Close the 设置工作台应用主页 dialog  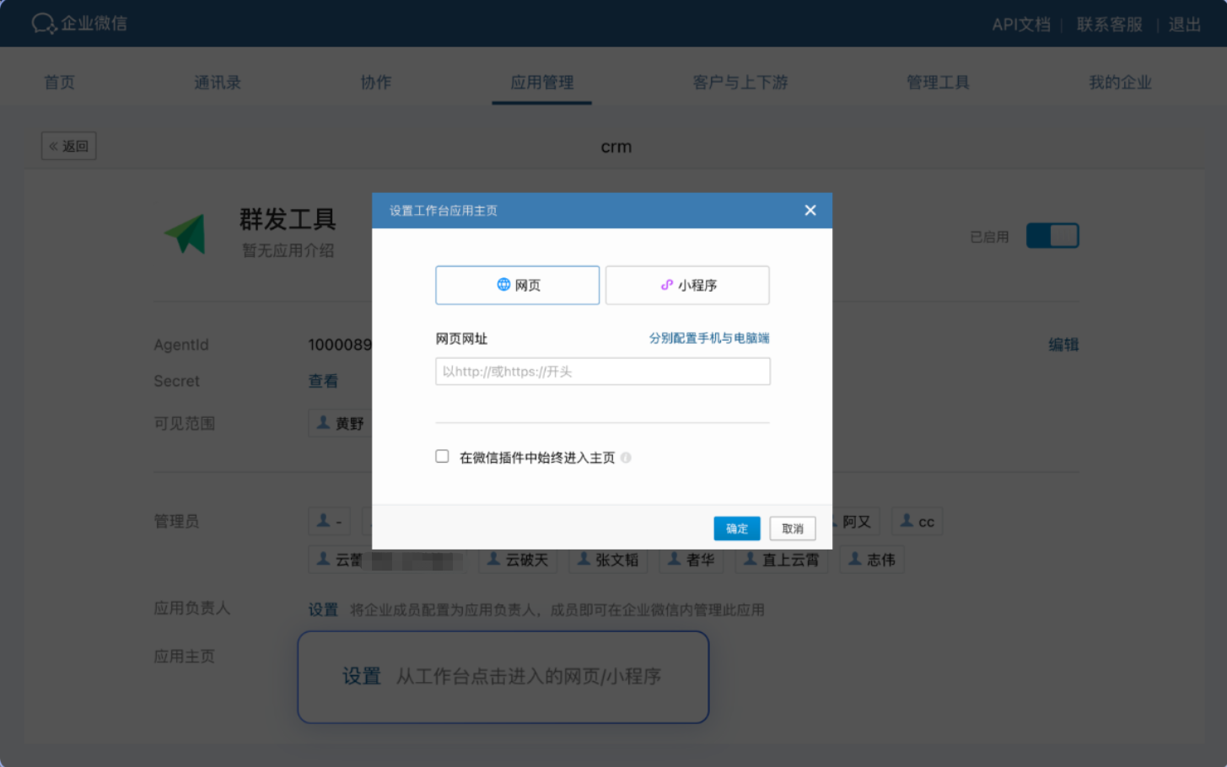[x=810, y=210]
